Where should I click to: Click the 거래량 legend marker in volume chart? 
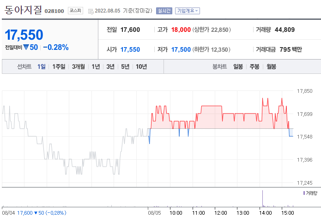click(x=304, y=193)
